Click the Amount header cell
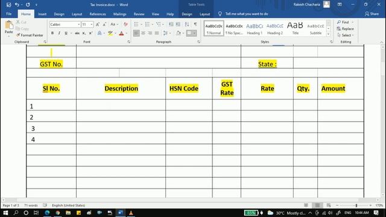The height and width of the screenshot is (217, 386). coord(340,89)
